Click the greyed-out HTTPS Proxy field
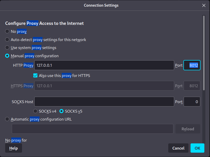 tap(104, 86)
